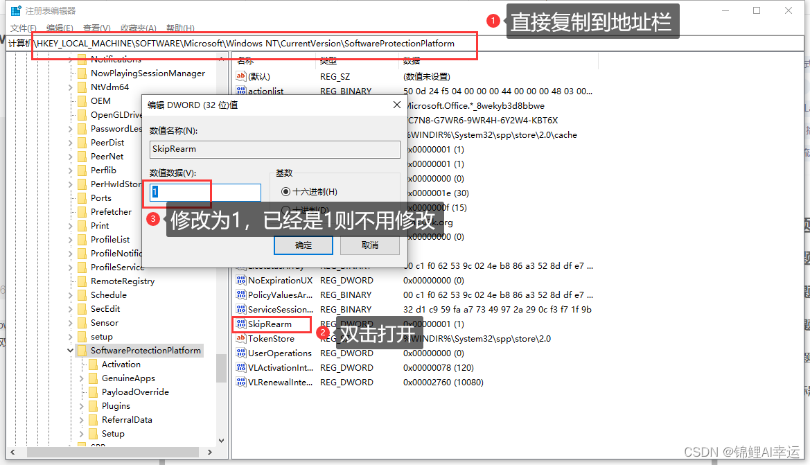Image resolution: width=810 pixels, height=465 pixels.
Task: Open the 查看(V) menu
Action: click(96, 28)
